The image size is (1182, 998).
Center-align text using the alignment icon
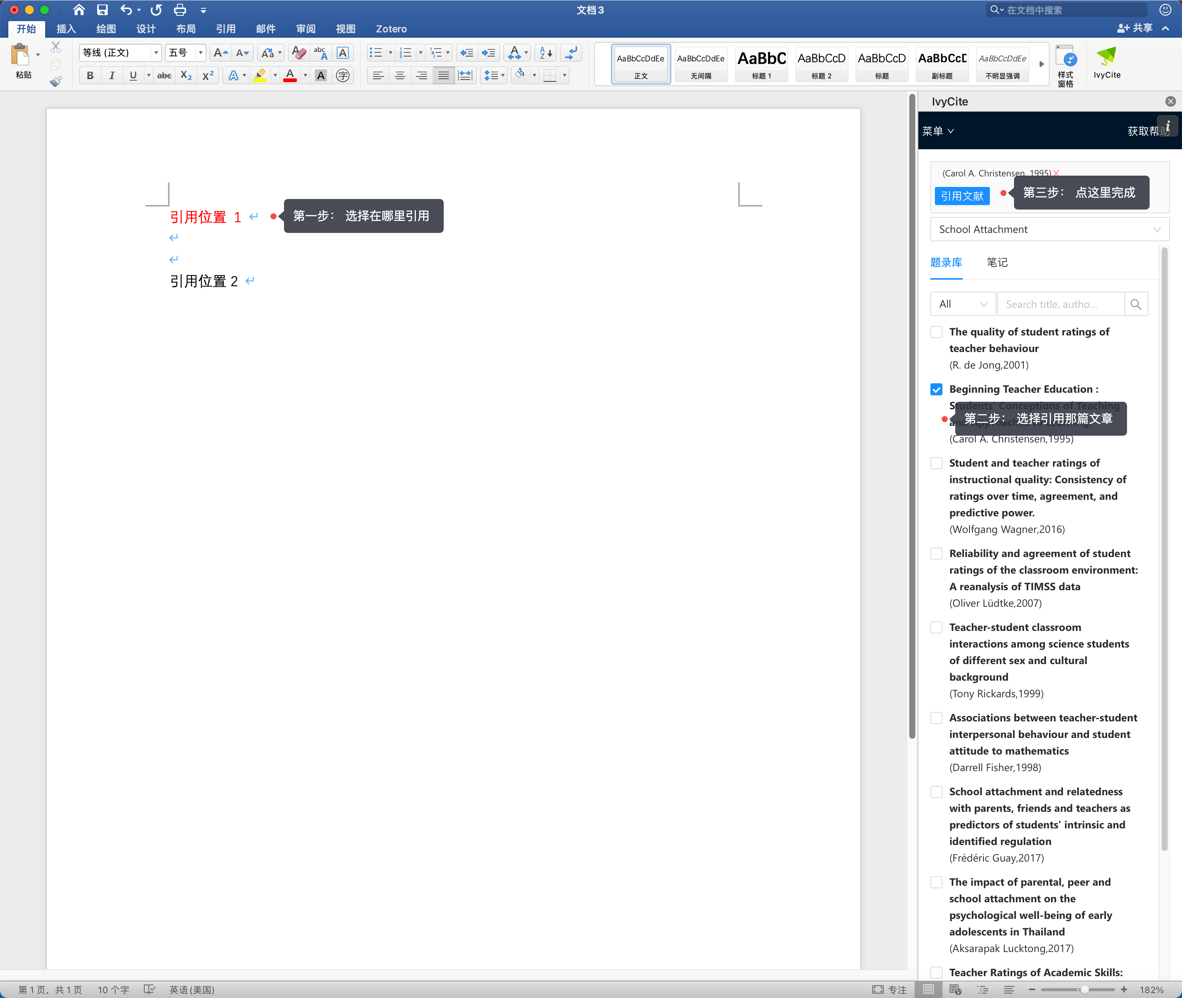400,75
